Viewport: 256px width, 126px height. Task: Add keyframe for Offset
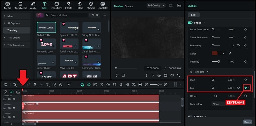(x=246, y=96)
